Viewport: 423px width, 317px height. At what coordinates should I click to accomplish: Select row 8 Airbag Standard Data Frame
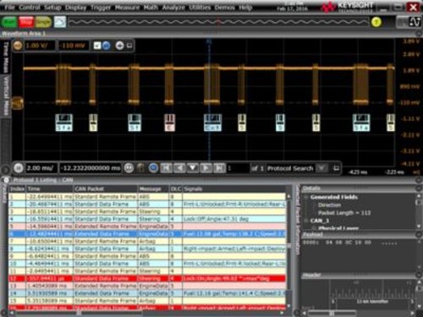coord(147,249)
